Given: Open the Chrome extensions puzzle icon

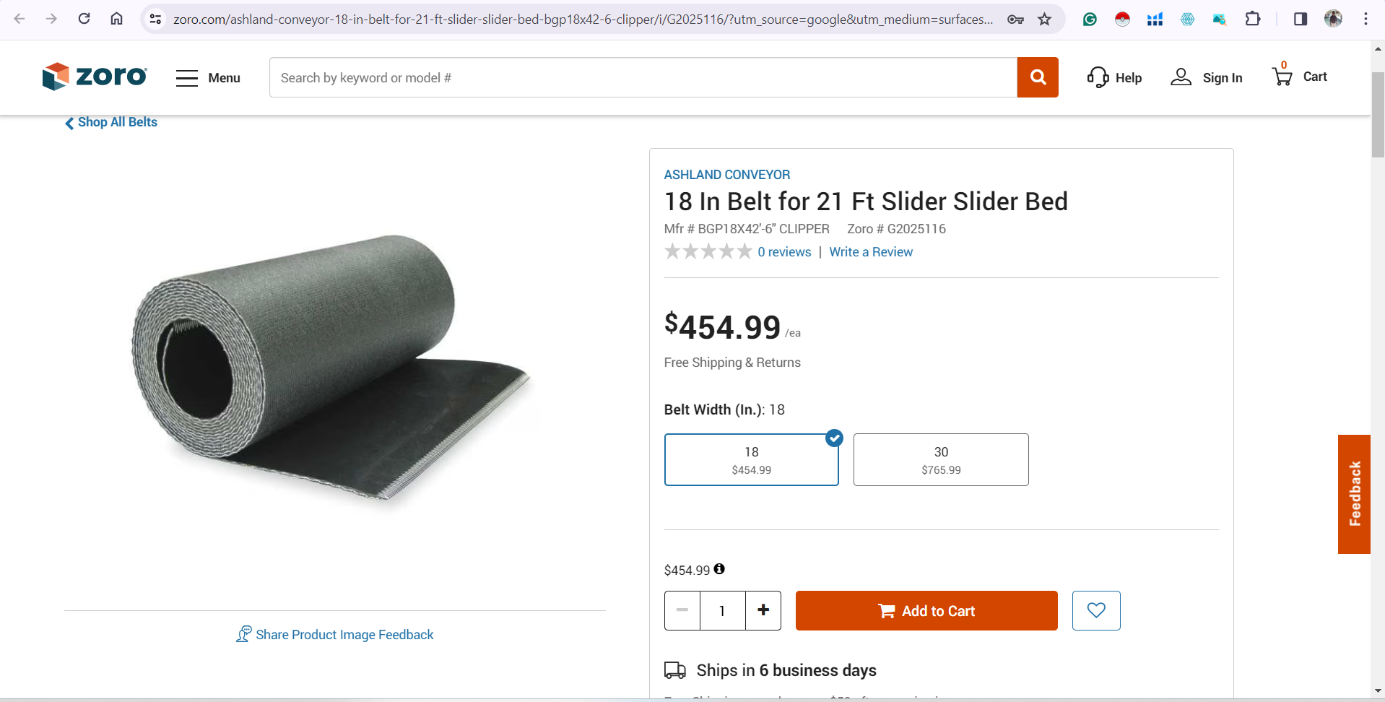Looking at the screenshot, I should coord(1254,19).
